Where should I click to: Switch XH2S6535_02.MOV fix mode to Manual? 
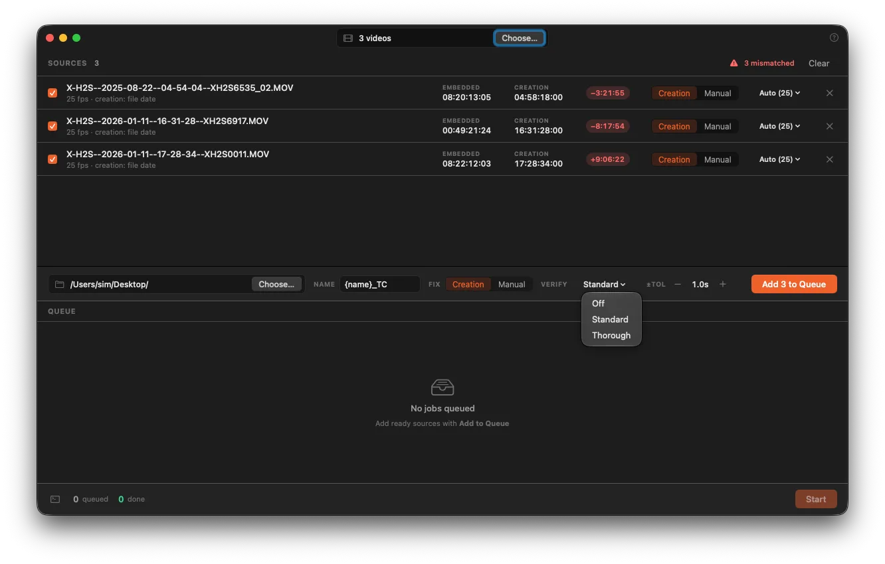coord(718,94)
